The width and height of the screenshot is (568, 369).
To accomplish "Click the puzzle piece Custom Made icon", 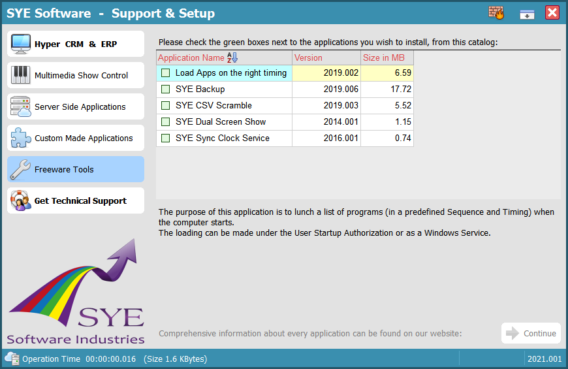I will (21, 138).
